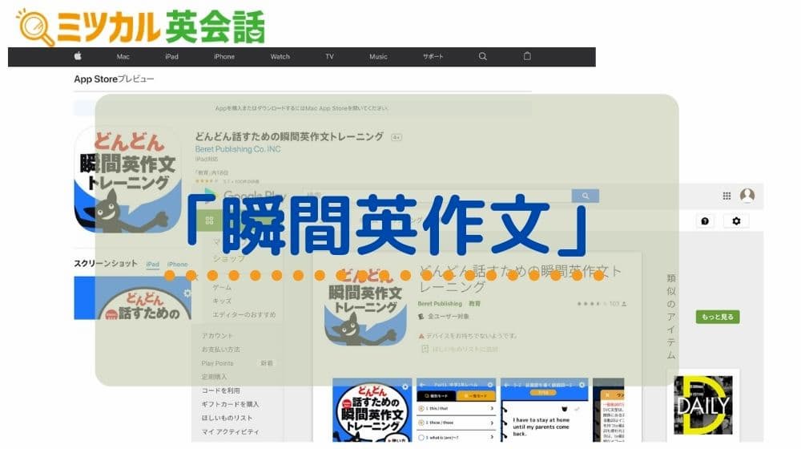801x449 pixels.
Task: Open ギフトカードを購入 in Google Play sidebar
Action: click(231, 405)
